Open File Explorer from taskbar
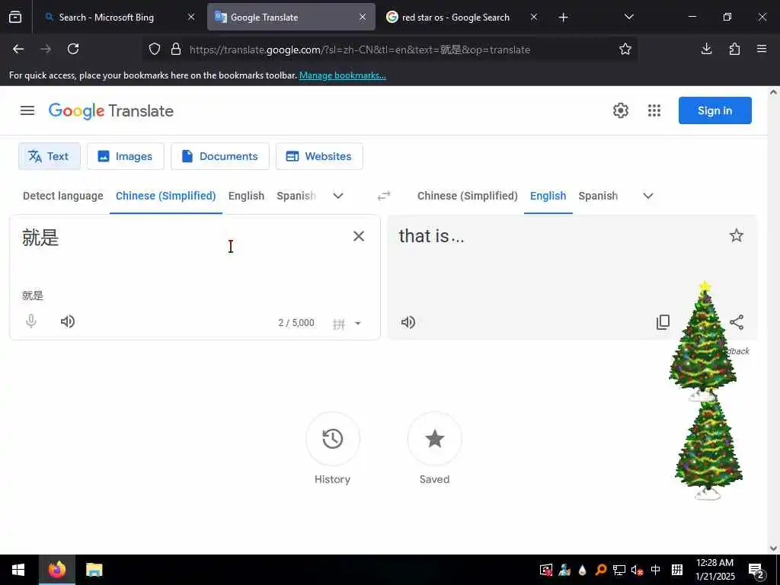This screenshot has height=585, width=780. pyautogui.click(x=94, y=570)
